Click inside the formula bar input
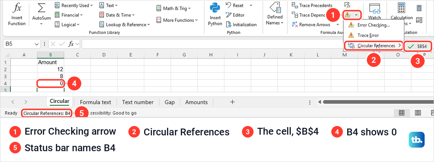Screen dimensions: 434x162 point(213,44)
